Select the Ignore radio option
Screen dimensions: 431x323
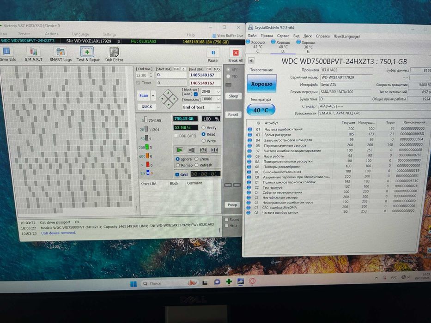[177, 159]
